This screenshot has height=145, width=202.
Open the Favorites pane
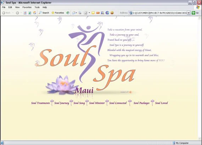pos(57,13)
